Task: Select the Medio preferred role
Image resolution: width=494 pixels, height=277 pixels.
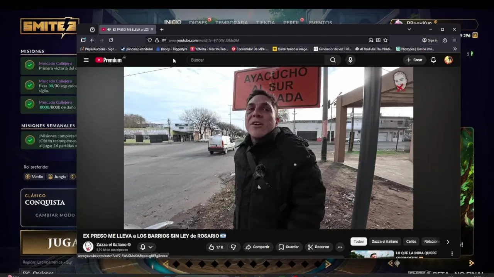Action: coord(34,177)
